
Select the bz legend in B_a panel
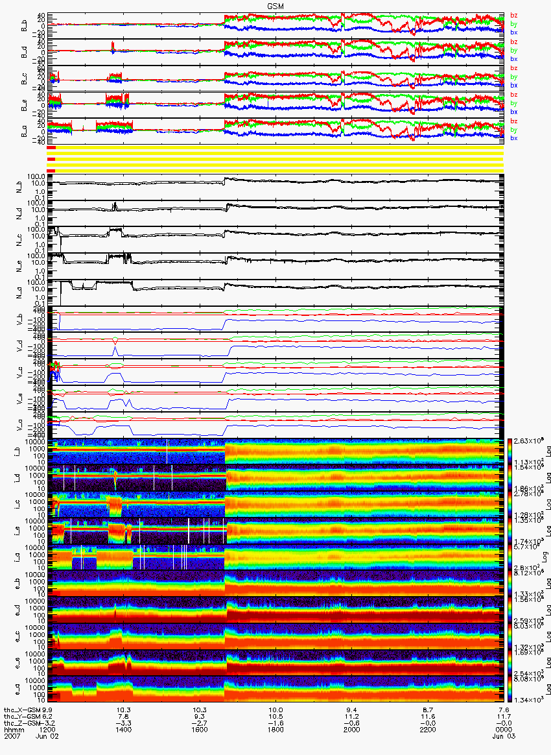[x=513, y=121]
